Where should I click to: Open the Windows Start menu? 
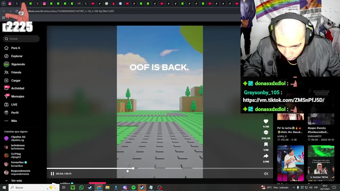click(x=4, y=188)
